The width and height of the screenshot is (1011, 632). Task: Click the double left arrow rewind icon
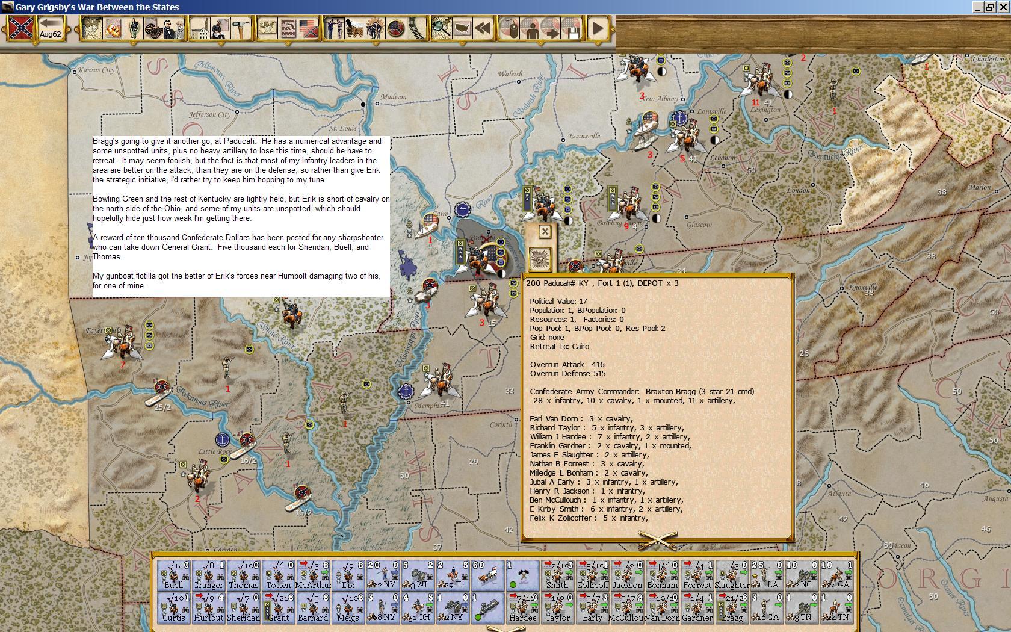click(x=483, y=28)
